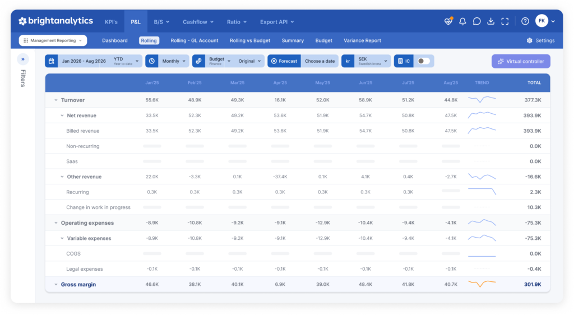Image resolution: width=574 pixels, height=315 pixels.
Task: Open the YTD period dropdown
Action: pyautogui.click(x=126, y=61)
